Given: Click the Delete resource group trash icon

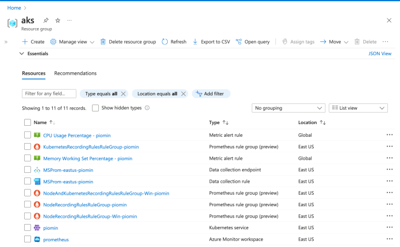Looking at the screenshot, I should pyautogui.click(x=103, y=42).
